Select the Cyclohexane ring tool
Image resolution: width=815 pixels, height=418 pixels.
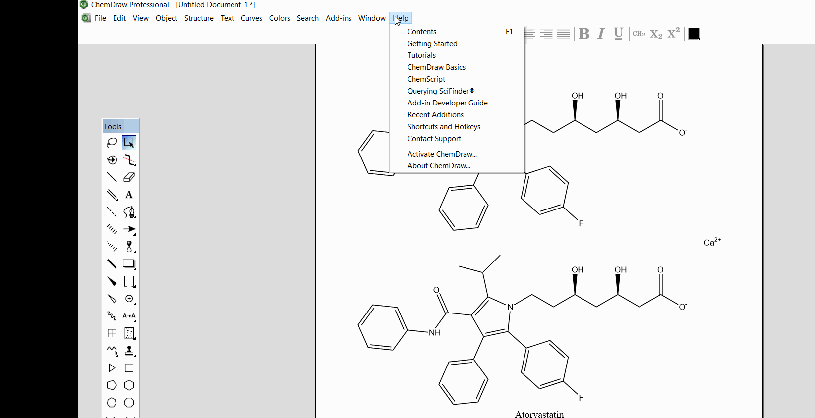[129, 385]
